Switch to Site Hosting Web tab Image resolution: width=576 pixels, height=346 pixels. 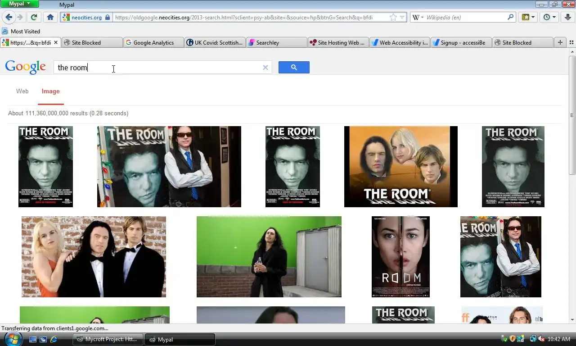click(x=338, y=42)
